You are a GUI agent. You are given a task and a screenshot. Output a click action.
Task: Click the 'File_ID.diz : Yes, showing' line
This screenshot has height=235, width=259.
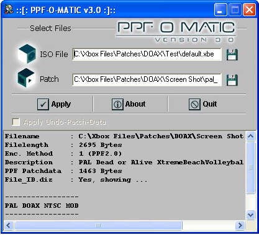click(76, 180)
